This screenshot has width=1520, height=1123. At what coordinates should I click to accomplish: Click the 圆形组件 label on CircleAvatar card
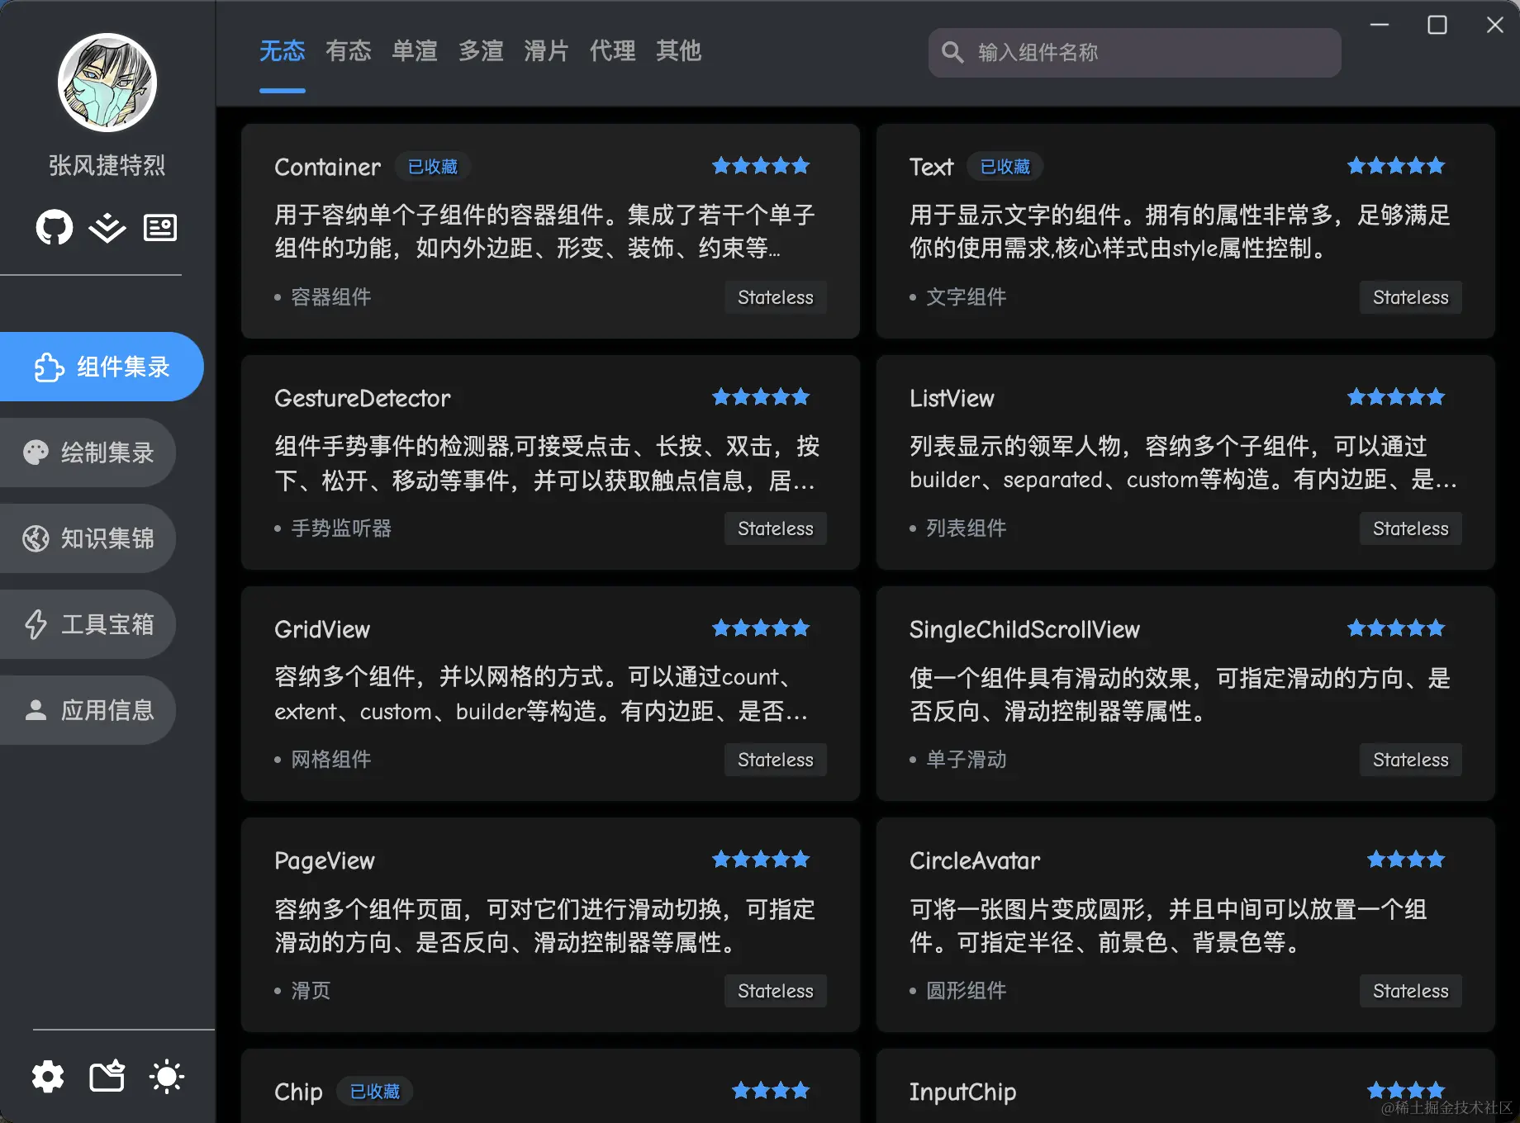[967, 991]
